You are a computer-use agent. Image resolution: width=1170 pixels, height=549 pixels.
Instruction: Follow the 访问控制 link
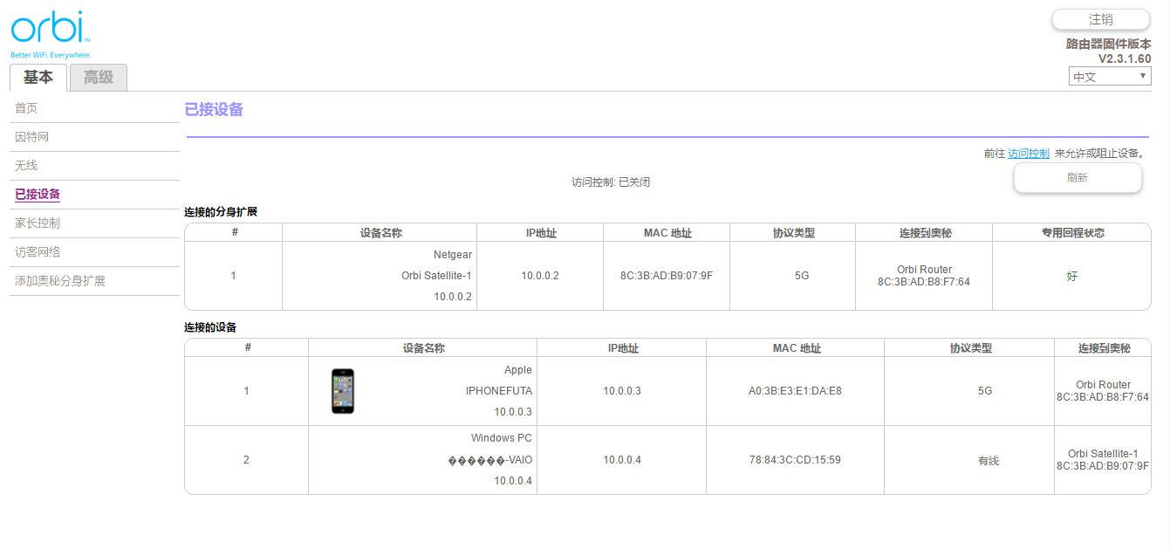1028,154
